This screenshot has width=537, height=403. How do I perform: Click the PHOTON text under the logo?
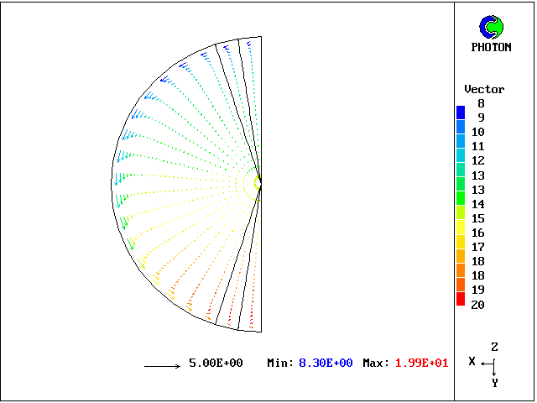(x=491, y=48)
